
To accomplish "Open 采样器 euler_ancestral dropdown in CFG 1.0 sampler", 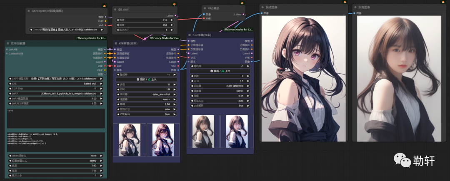I will pos(146,94).
